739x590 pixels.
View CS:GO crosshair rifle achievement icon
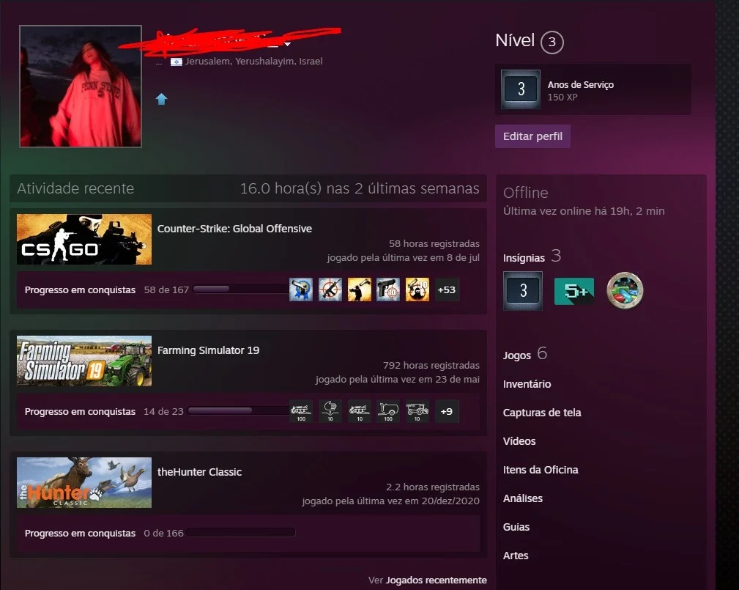coord(330,290)
